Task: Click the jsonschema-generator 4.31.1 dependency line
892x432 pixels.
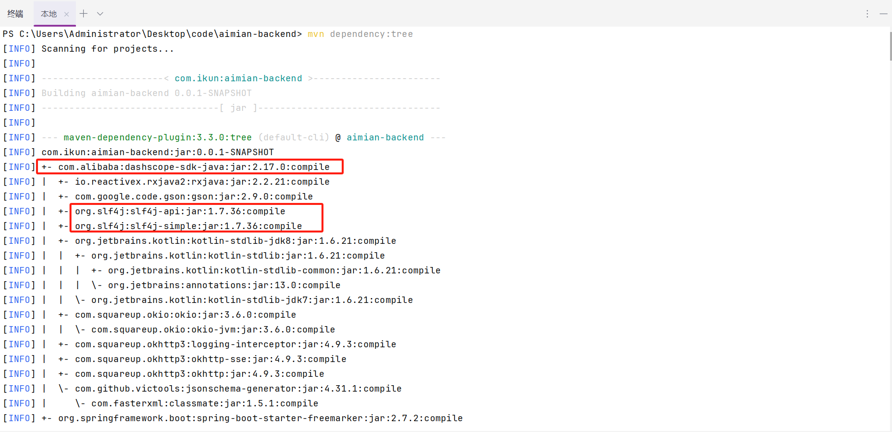Action: [238, 389]
